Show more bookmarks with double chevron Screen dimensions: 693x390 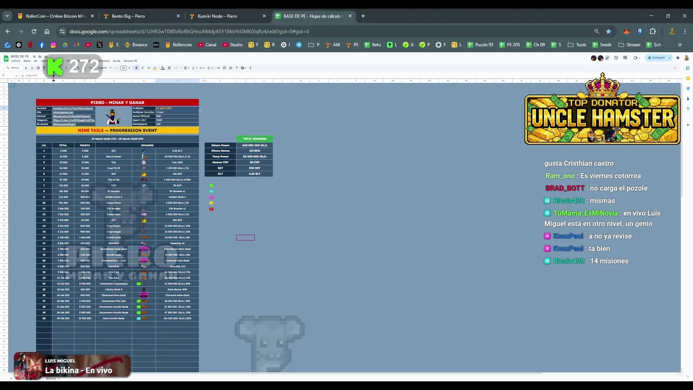(679, 45)
